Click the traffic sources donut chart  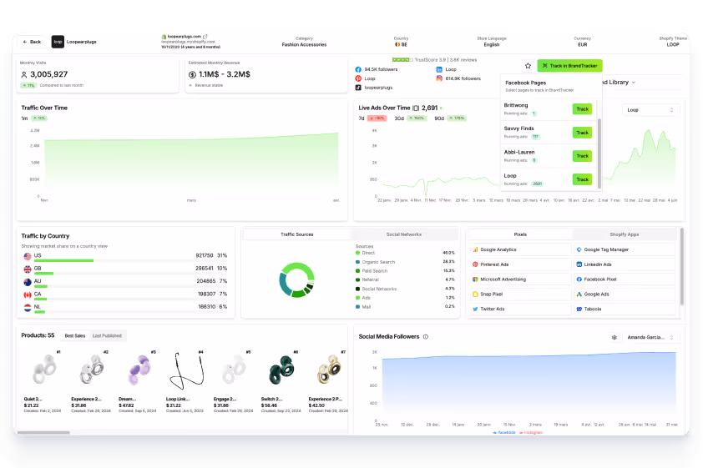[x=296, y=280]
